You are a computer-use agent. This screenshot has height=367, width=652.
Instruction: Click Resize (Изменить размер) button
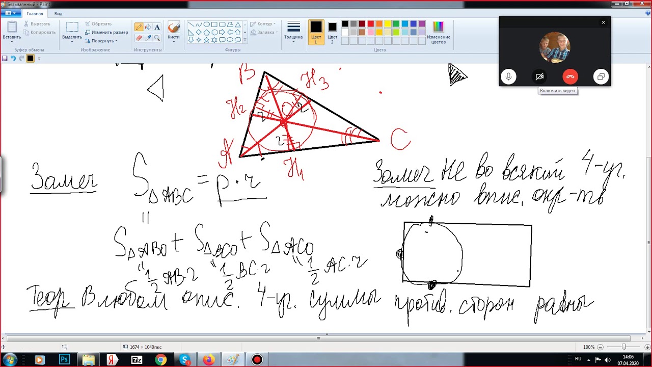[x=106, y=32]
